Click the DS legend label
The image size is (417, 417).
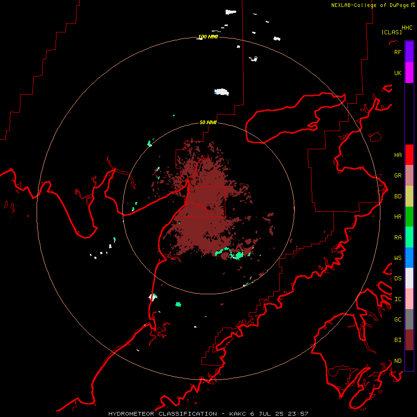398,278
